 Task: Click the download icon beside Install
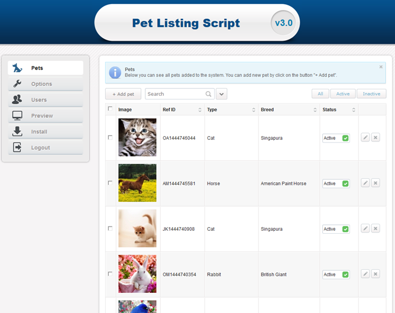(x=17, y=131)
